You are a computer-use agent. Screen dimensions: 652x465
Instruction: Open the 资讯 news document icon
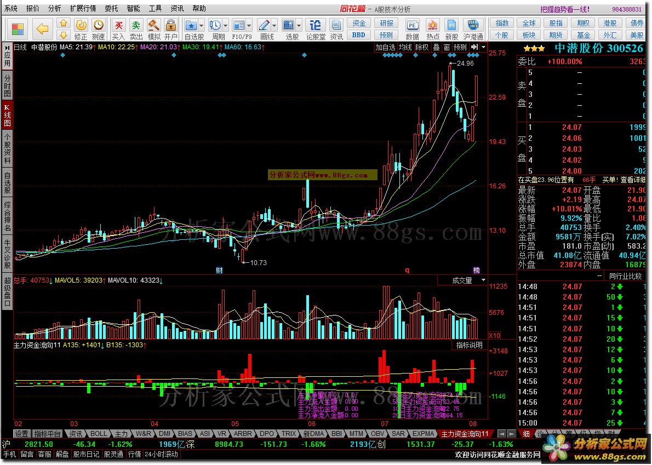[336, 25]
